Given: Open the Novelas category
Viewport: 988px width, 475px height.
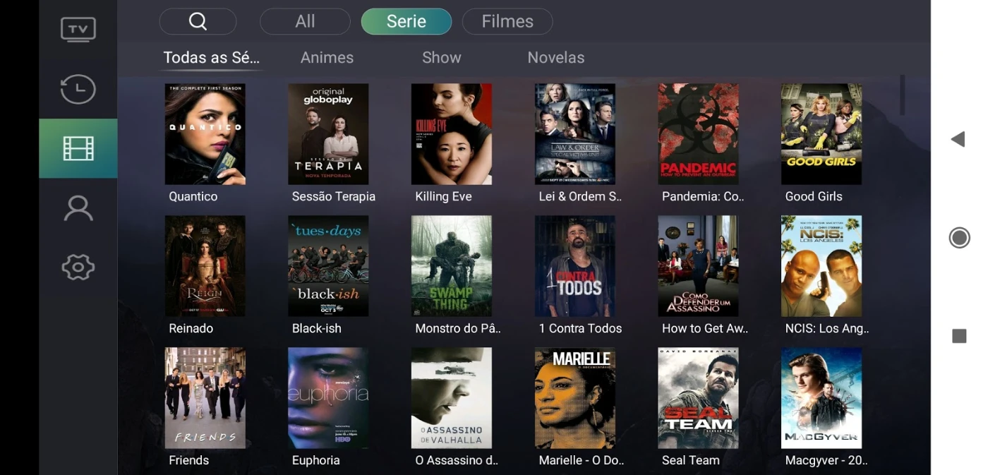Looking at the screenshot, I should tap(556, 57).
